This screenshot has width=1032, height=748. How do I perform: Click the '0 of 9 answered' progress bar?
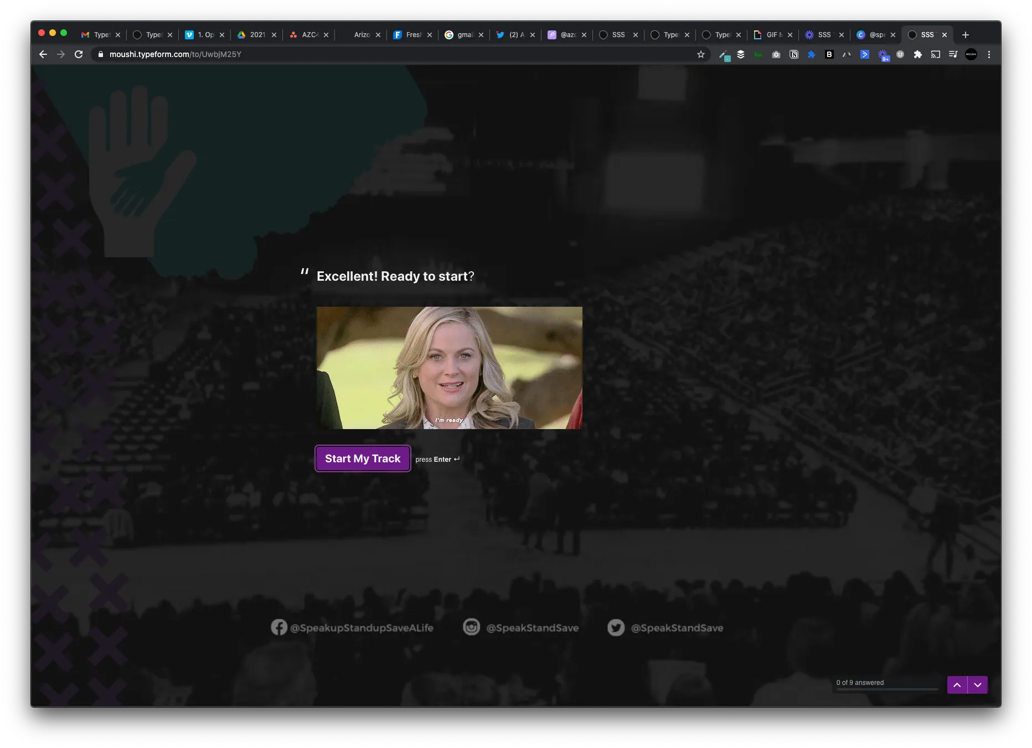[887, 689]
